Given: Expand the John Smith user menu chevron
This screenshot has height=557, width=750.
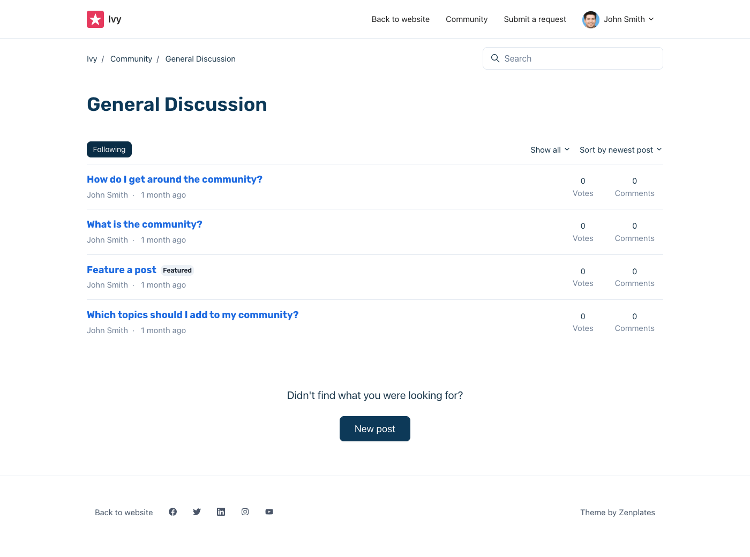Looking at the screenshot, I should tap(651, 19).
